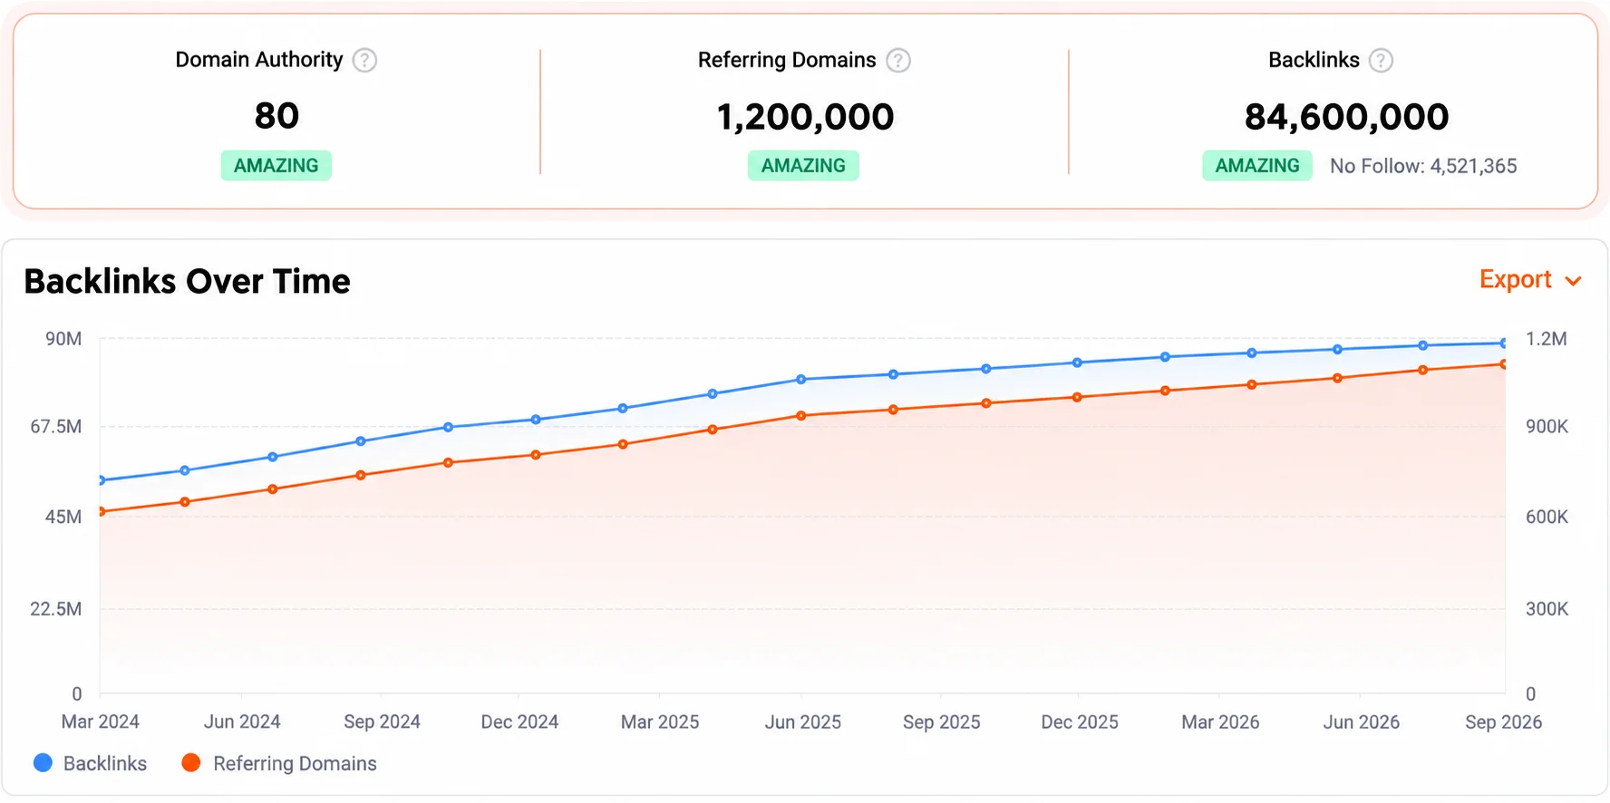The height and width of the screenshot is (803, 1610).
Task: Select the Sep 2025 x-axis label
Action: 942,722
